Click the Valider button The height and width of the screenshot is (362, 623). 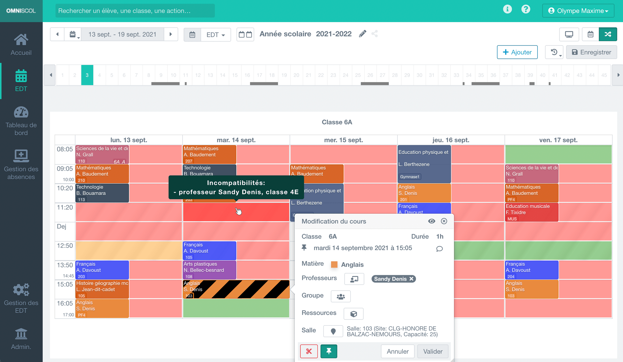432,351
